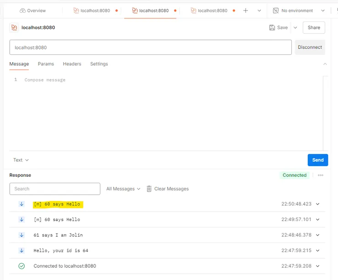Viewport: 338px width, 280px height.
Task: Focus the localhost:8080 URL field
Action: tap(150, 47)
